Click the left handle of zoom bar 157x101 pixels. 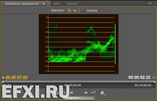pyautogui.click(x=3, y=82)
